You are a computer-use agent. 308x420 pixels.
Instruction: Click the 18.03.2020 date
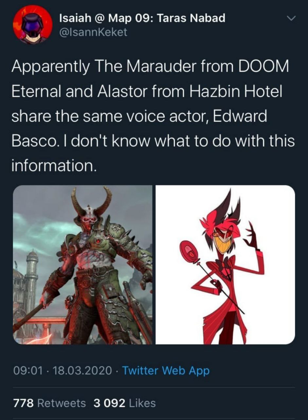(82, 371)
